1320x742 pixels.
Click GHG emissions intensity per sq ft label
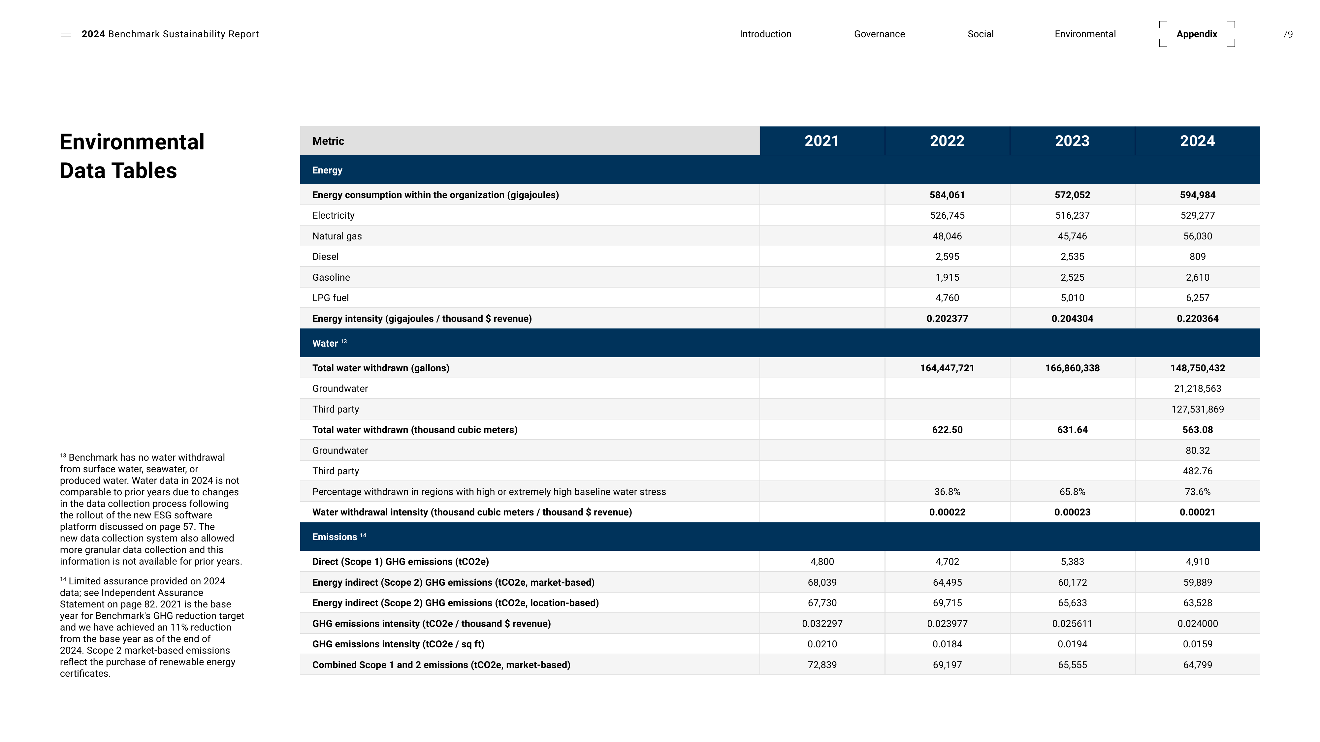tap(398, 644)
